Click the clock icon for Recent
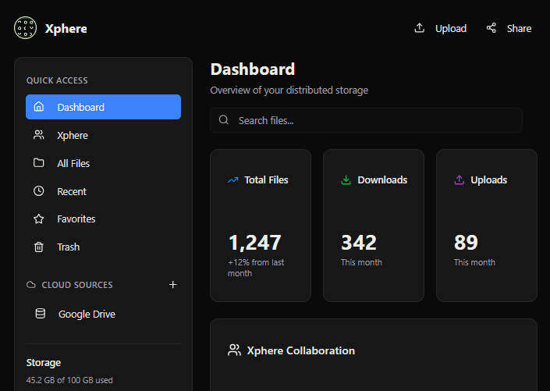The image size is (550, 391). pyautogui.click(x=38, y=191)
